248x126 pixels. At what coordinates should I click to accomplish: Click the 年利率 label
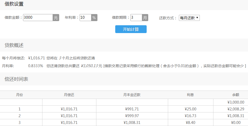[x=72, y=17]
